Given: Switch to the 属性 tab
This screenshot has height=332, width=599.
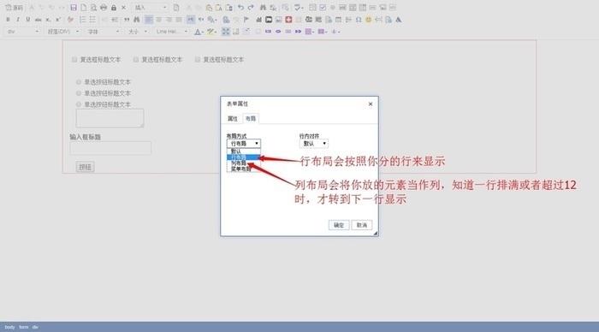Looking at the screenshot, I should pyautogui.click(x=233, y=119).
